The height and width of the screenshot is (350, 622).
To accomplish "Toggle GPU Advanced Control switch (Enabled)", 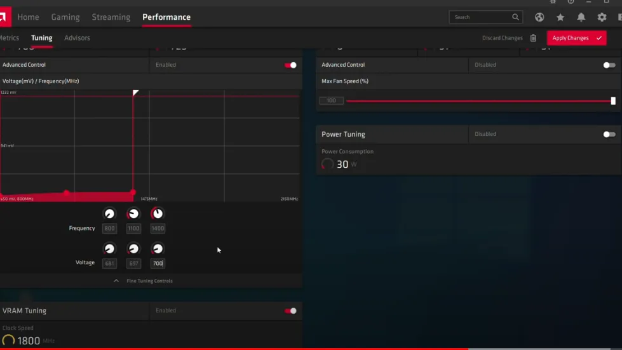I will tap(290, 65).
